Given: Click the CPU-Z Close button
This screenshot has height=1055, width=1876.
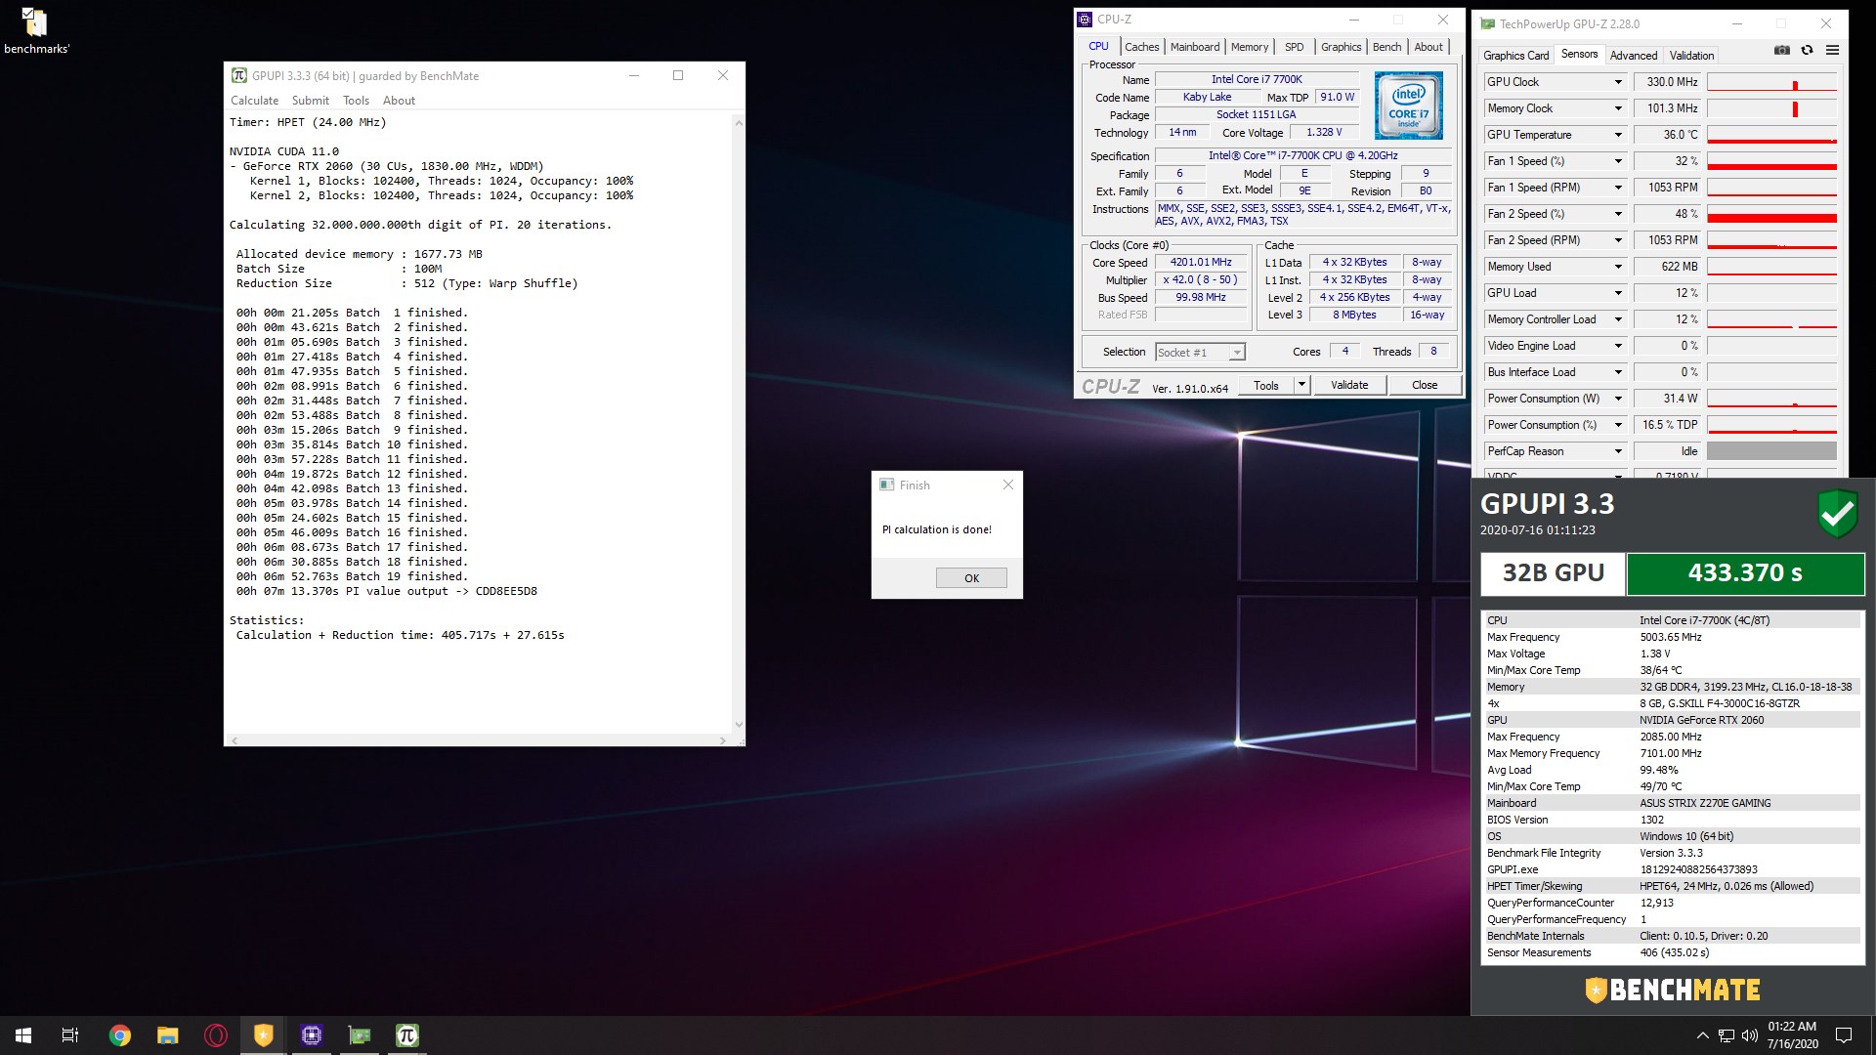Looking at the screenshot, I should [1425, 385].
